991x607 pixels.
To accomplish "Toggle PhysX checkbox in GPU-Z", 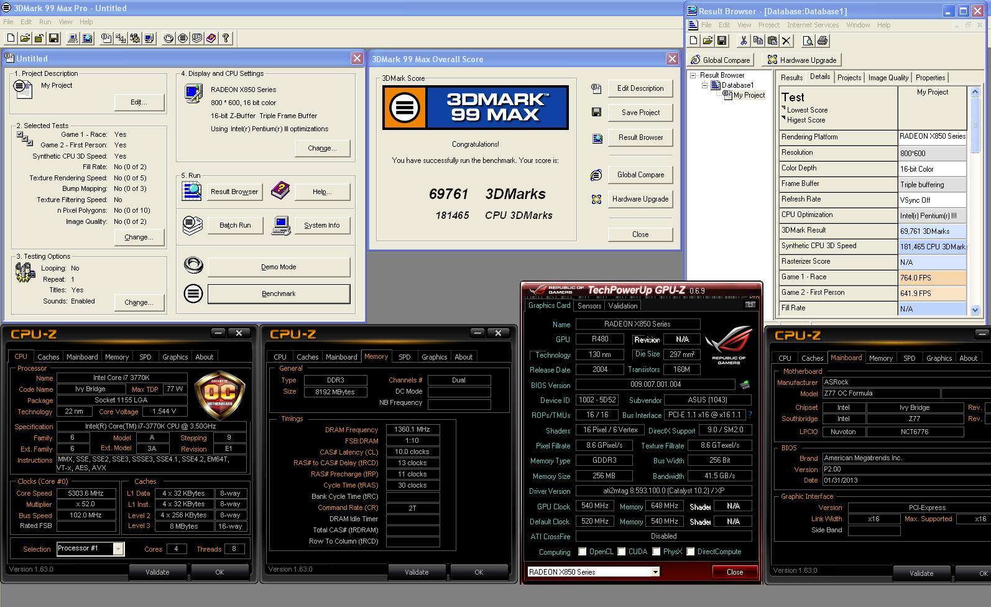I will click(x=656, y=552).
